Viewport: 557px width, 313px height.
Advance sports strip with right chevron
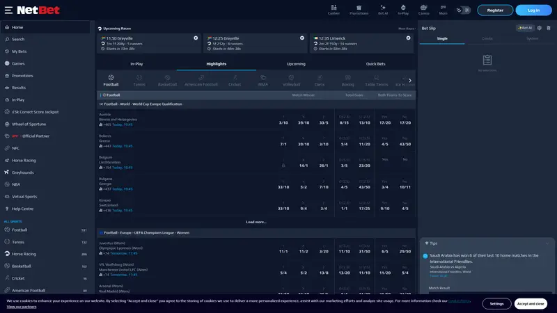point(410,81)
